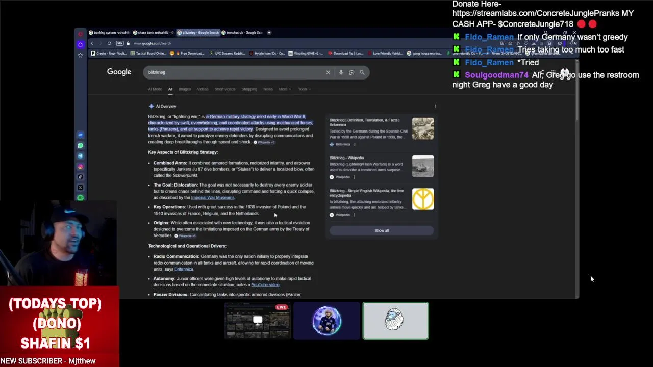653x367 pixels.
Task: Open the three-dot menu under the Simple English Wikipedia result
Action: (x=354, y=215)
